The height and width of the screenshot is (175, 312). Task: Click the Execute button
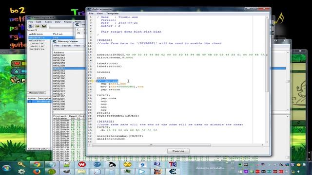click(x=178, y=151)
